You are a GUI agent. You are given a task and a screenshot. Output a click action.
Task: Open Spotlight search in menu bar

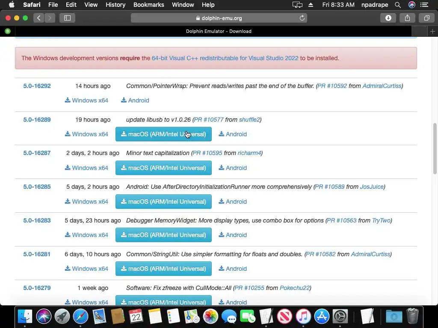tap(398, 5)
